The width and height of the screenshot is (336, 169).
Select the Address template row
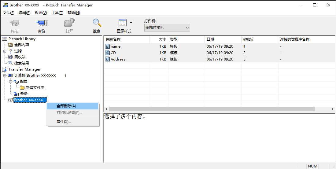pos(220,59)
